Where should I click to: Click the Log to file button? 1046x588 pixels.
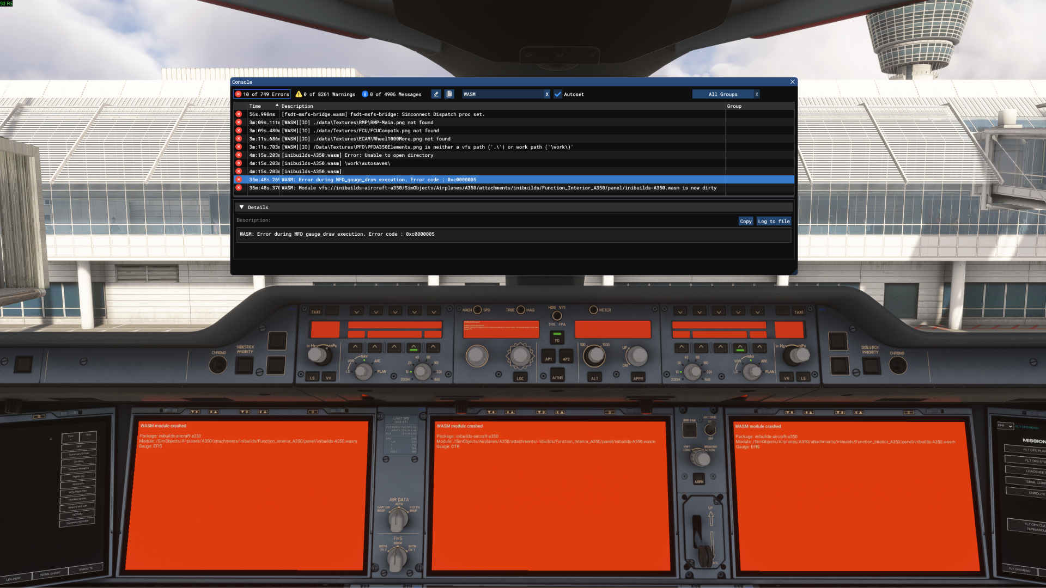click(773, 222)
